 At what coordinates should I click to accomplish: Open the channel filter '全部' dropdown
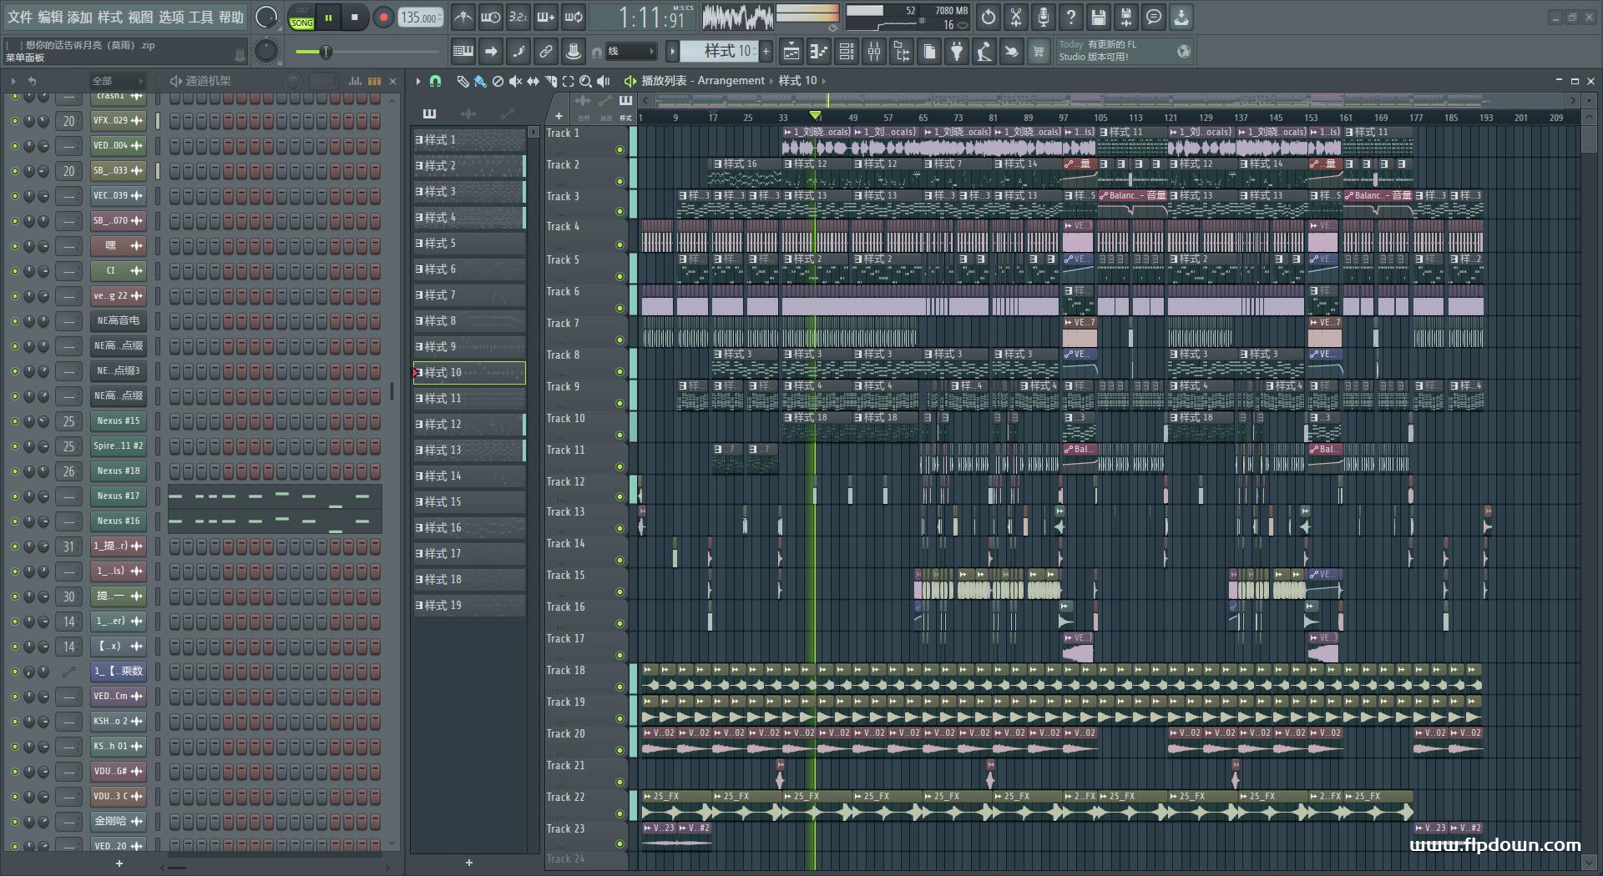[x=118, y=81]
